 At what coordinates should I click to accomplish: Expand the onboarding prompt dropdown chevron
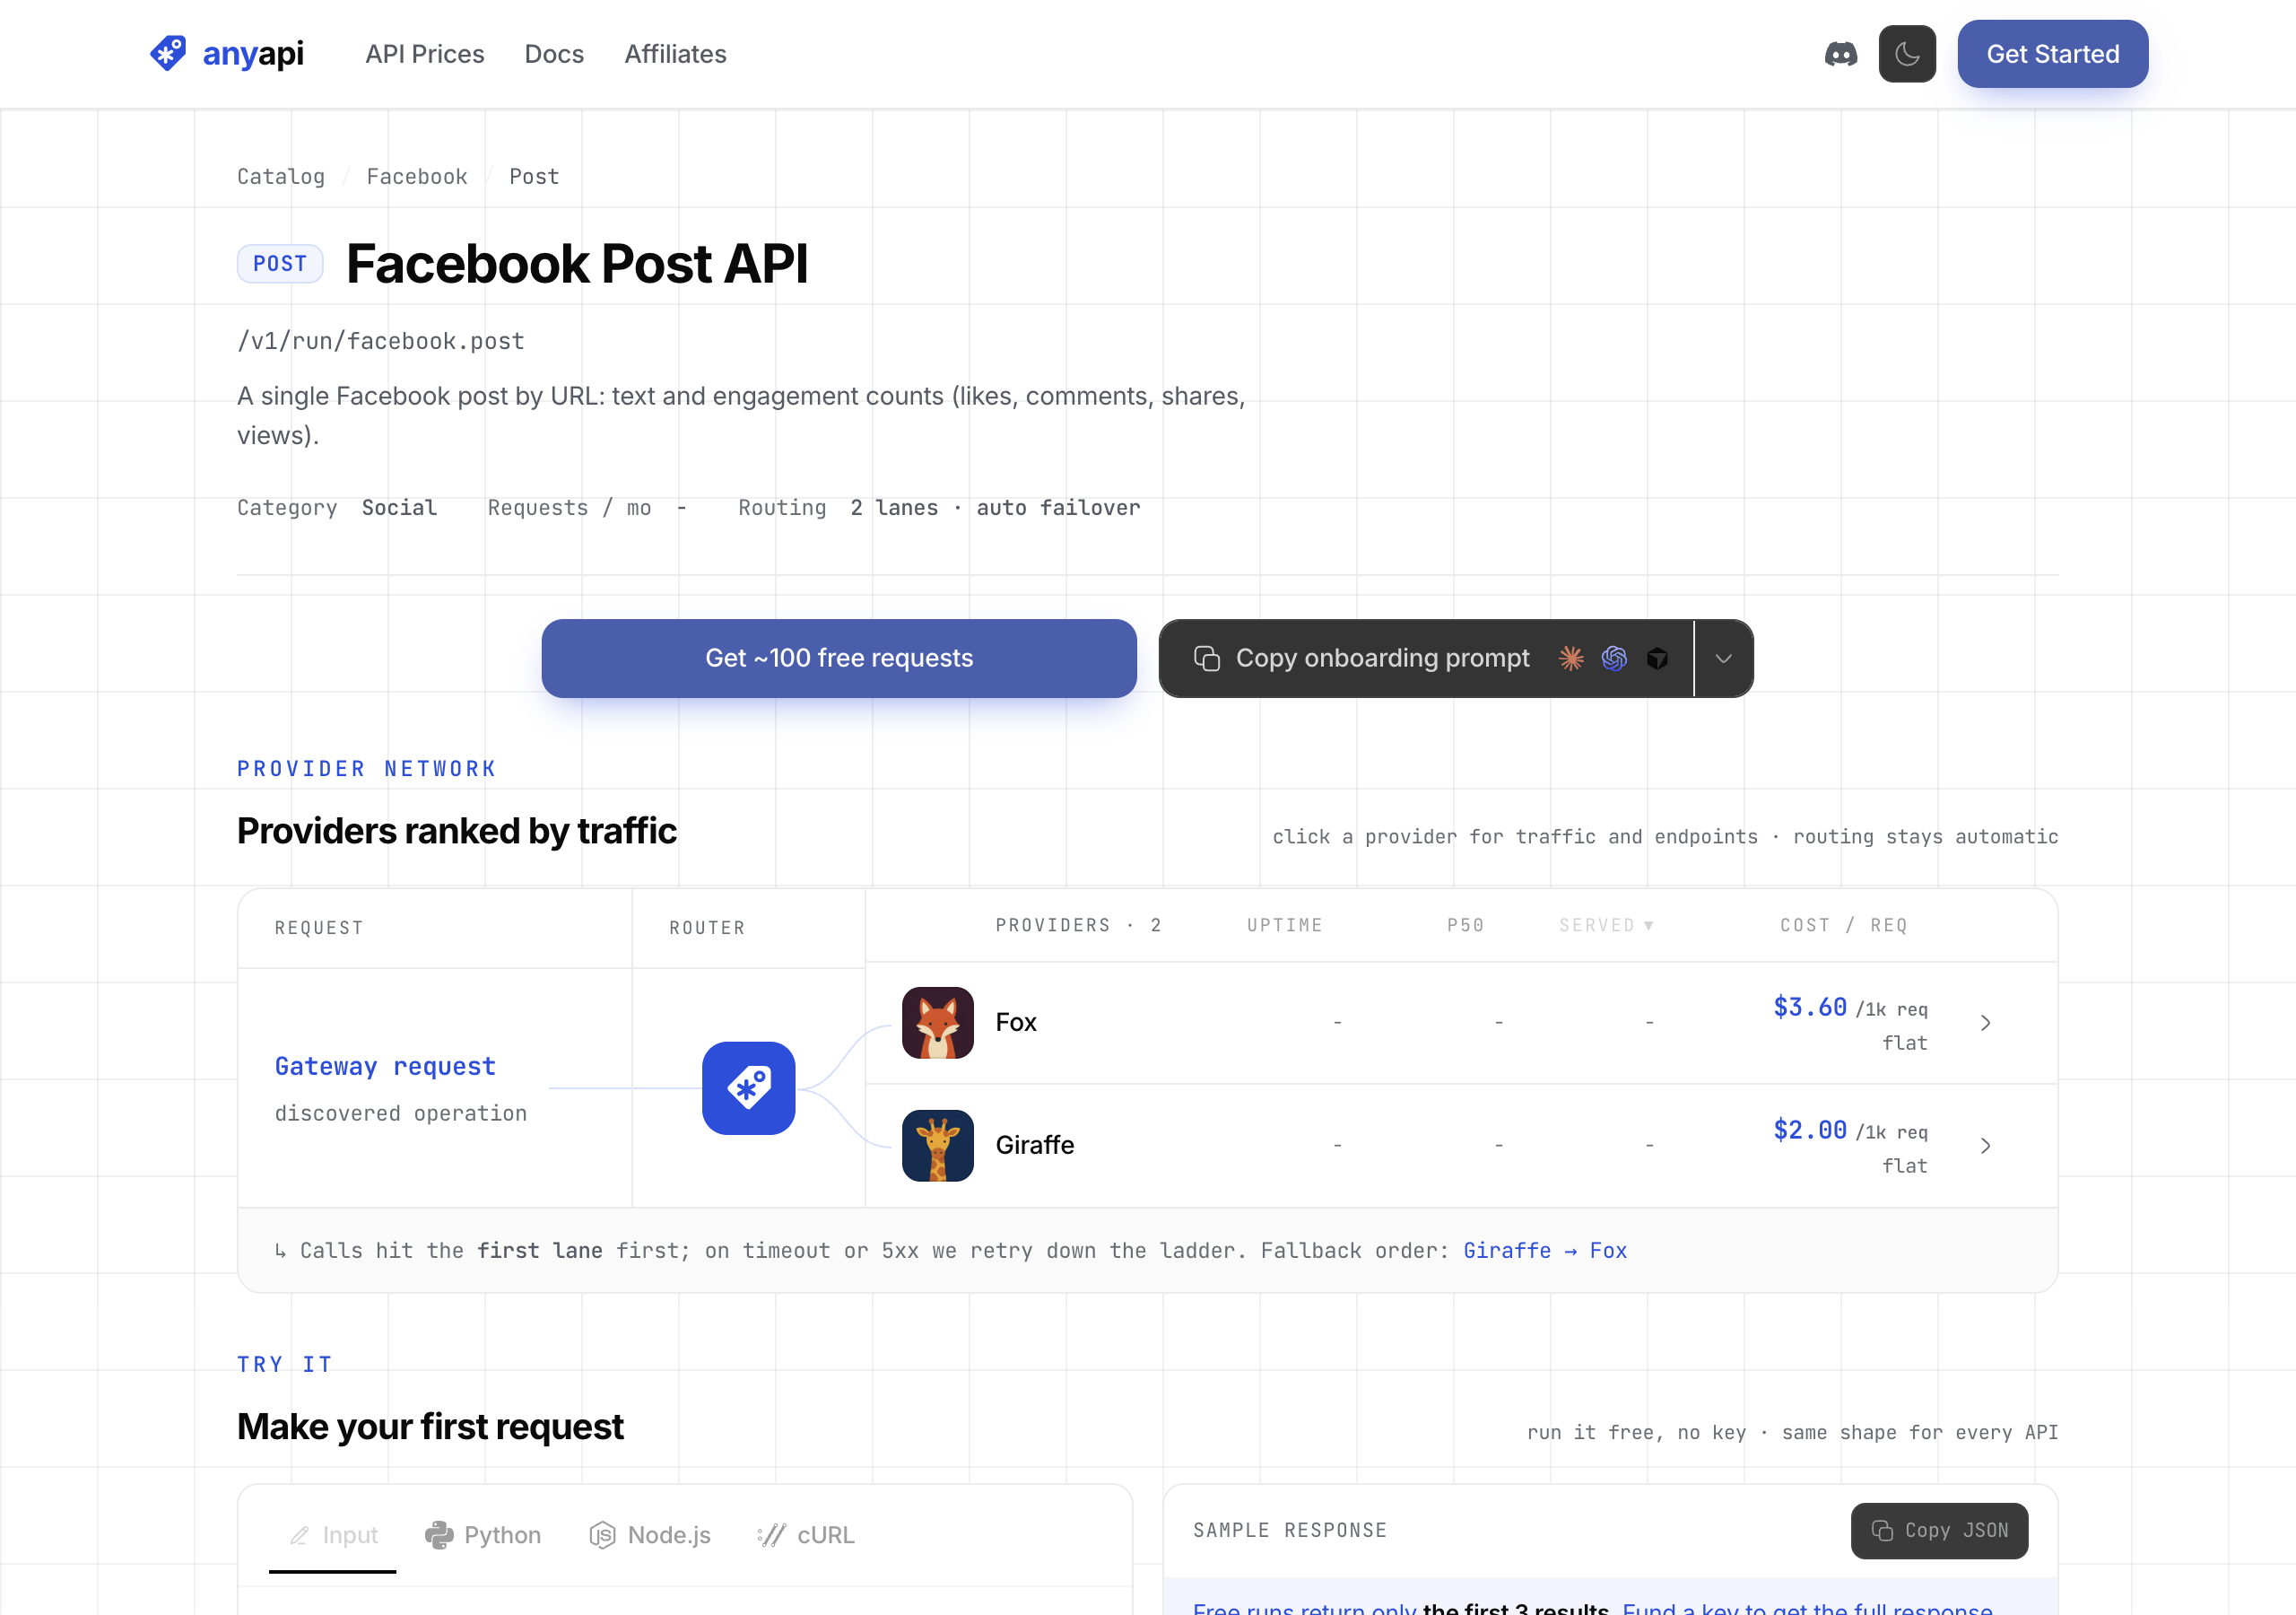(x=1723, y=659)
